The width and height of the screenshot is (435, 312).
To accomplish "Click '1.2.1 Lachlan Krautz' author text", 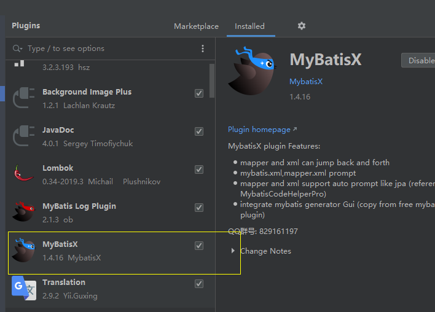I will click(79, 106).
